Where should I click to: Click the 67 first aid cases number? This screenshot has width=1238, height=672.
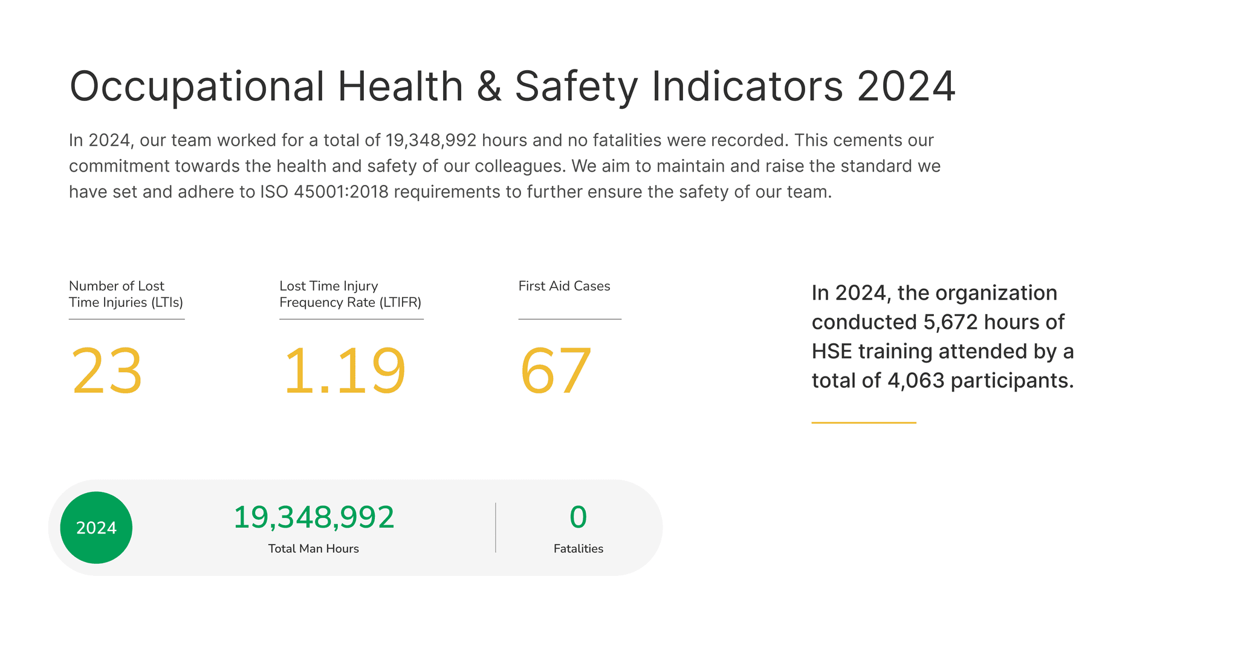[x=555, y=371]
